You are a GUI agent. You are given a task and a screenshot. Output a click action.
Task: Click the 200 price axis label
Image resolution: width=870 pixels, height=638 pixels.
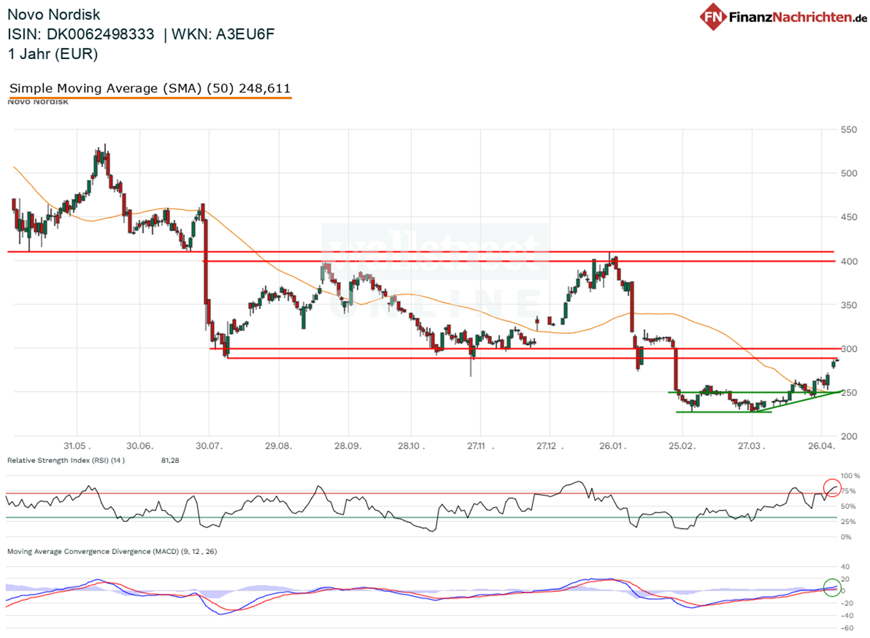click(850, 436)
